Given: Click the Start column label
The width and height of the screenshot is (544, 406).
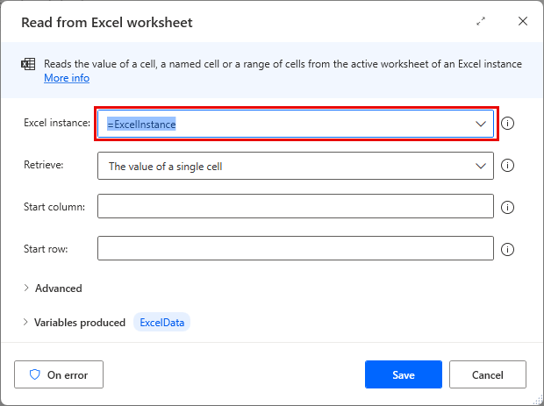Looking at the screenshot, I should [x=54, y=207].
